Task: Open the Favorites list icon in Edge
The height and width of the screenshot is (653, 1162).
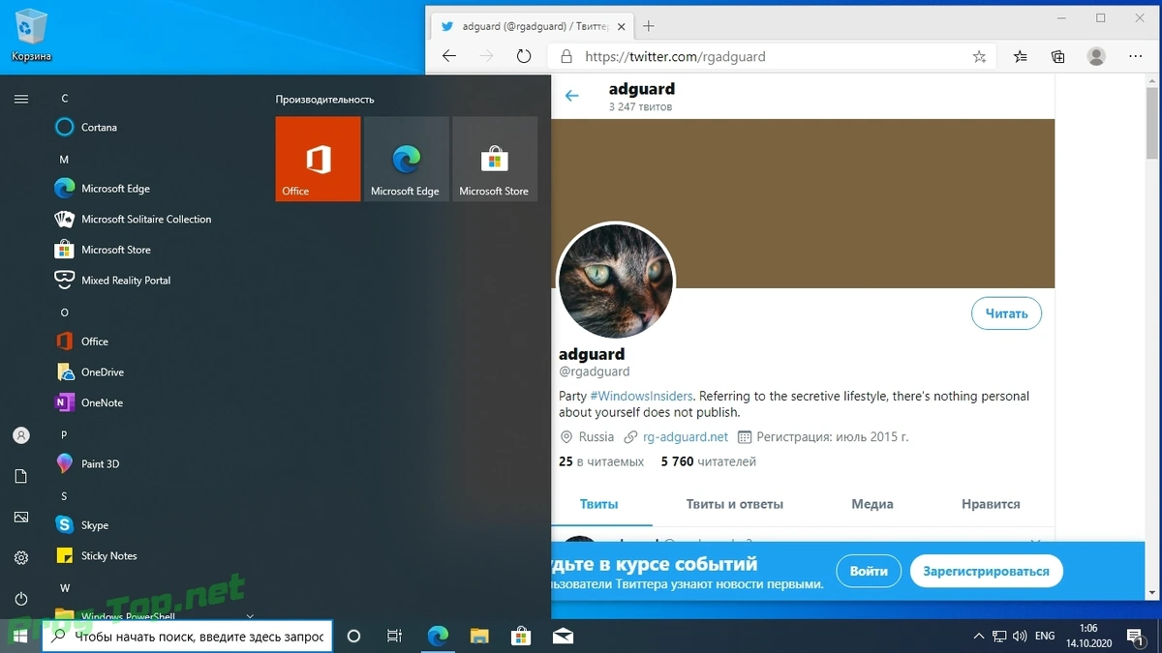Action: tap(1021, 57)
